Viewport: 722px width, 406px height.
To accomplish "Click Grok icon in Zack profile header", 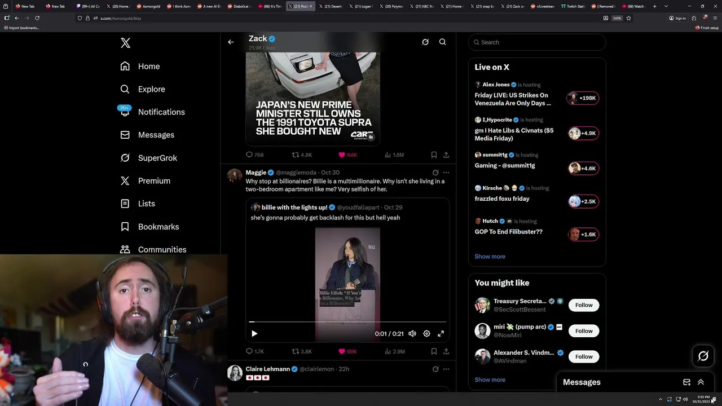I will 425,42.
